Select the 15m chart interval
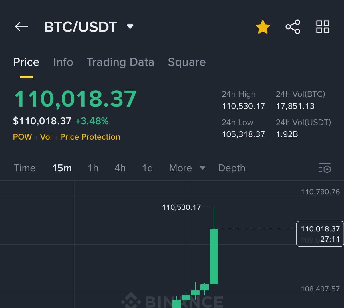This screenshot has width=344, height=308. (x=62, y=168)
